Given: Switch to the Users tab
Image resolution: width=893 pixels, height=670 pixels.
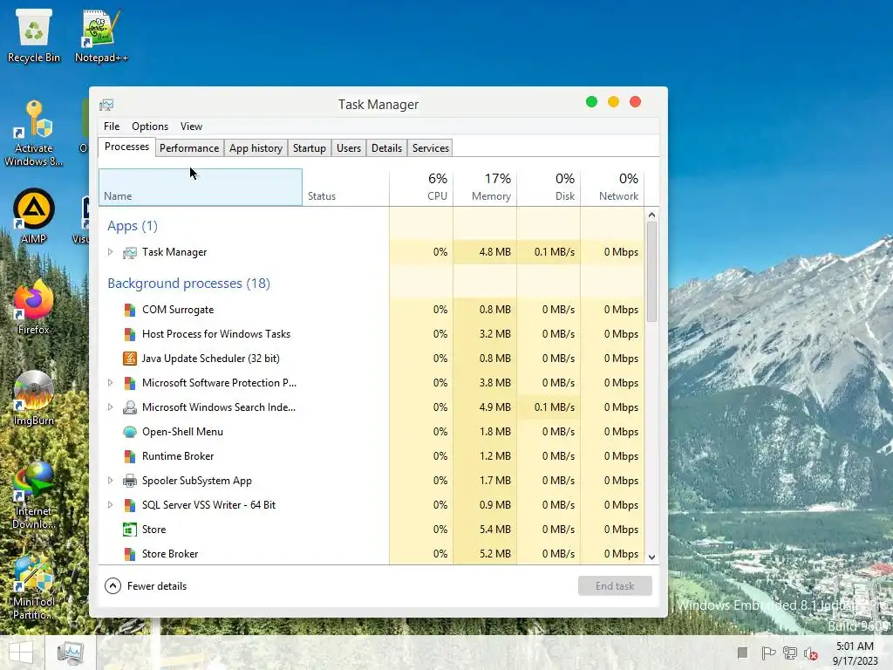Looking at the screenshot, I should pos(349,148).
